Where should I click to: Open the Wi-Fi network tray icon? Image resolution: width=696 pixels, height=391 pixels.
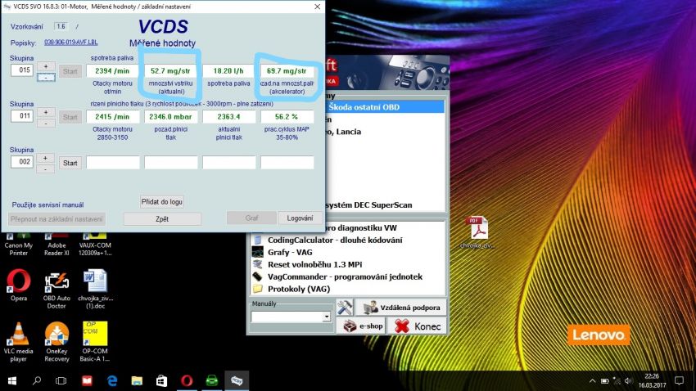coord(617,381)
